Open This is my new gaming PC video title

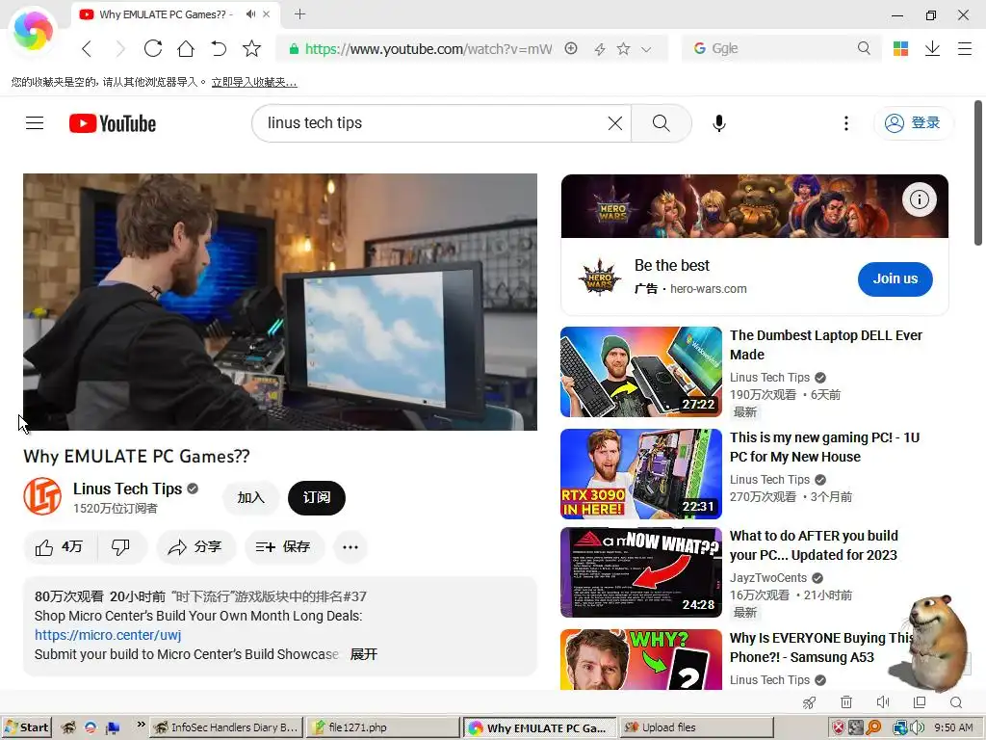(x=824, y=447)
